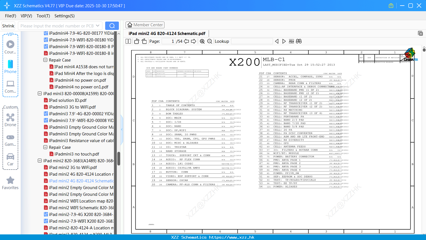This screenshot has height=240, width=426.
Task: Open iPadmini3 Resistance value of cable file
Action: (79, 140)
